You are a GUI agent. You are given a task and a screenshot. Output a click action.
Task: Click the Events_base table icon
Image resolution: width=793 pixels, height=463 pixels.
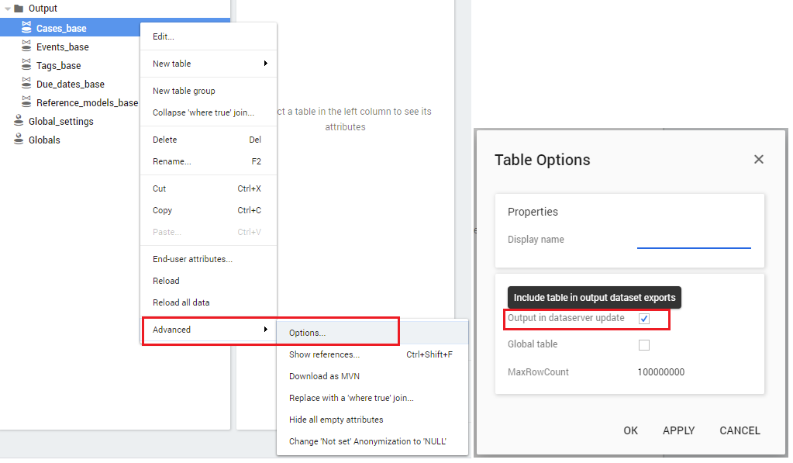coord(26,47)
